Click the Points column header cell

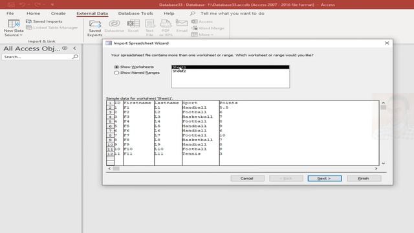(228, 103)
